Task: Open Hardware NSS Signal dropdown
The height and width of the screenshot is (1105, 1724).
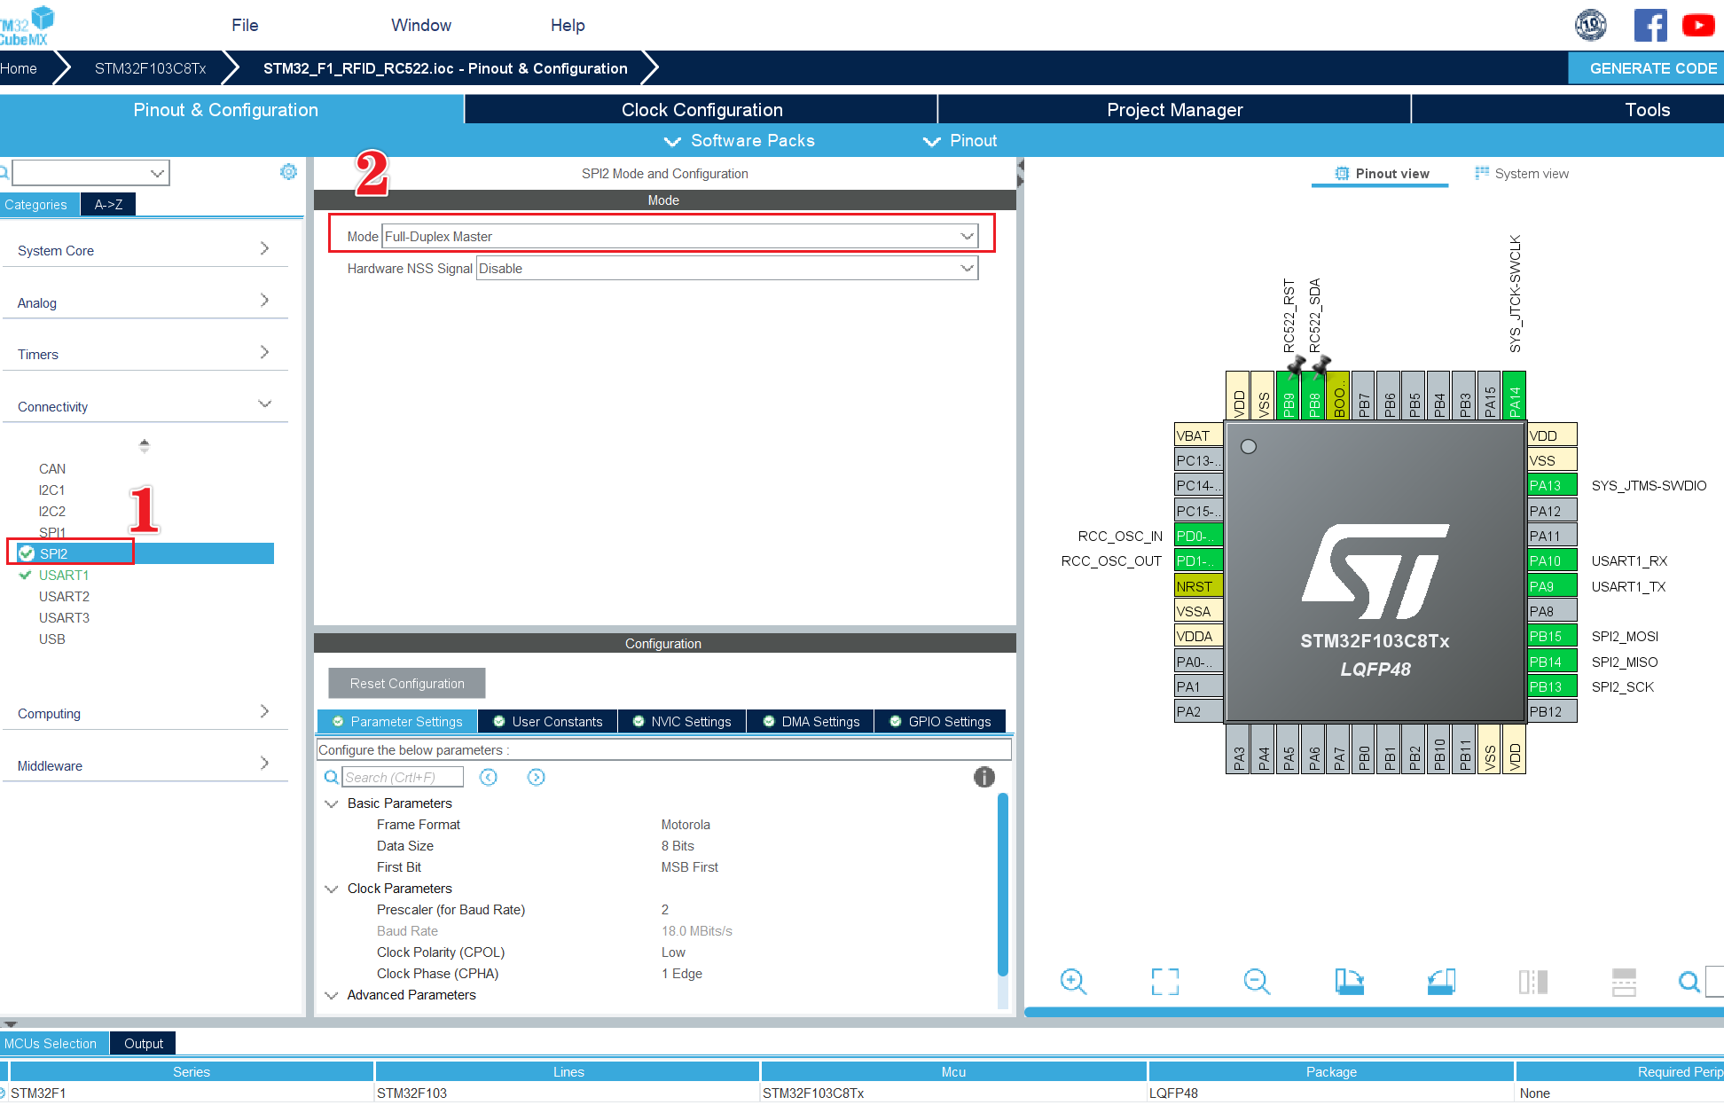Action: click(x=726, y=269)
